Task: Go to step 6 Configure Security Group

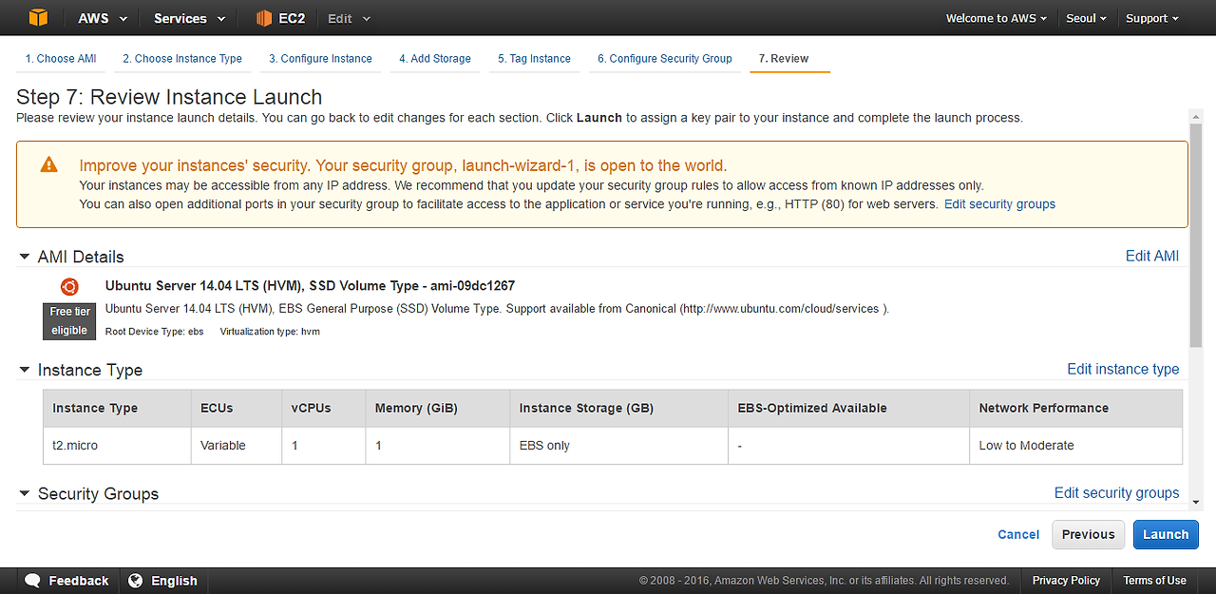Action: [665, 59]
